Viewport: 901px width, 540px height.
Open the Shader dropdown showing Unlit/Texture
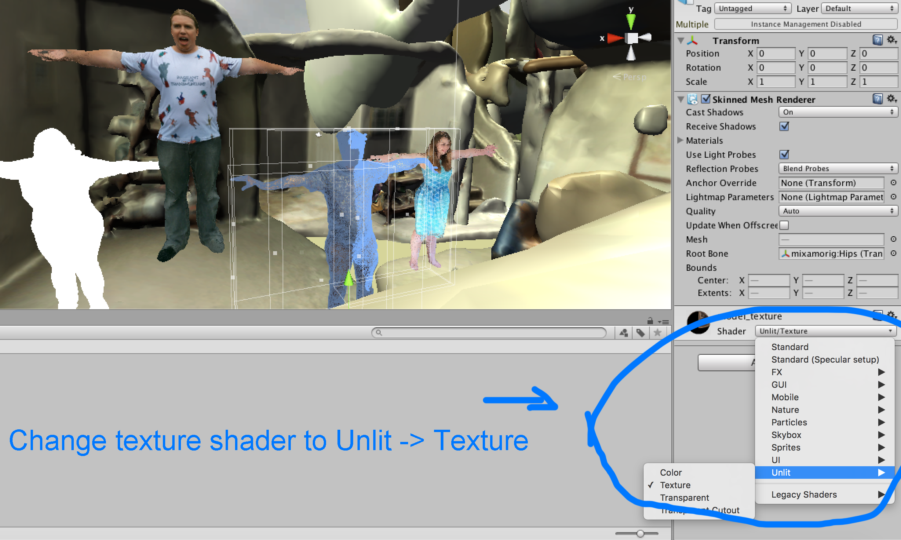pos(825,331)
